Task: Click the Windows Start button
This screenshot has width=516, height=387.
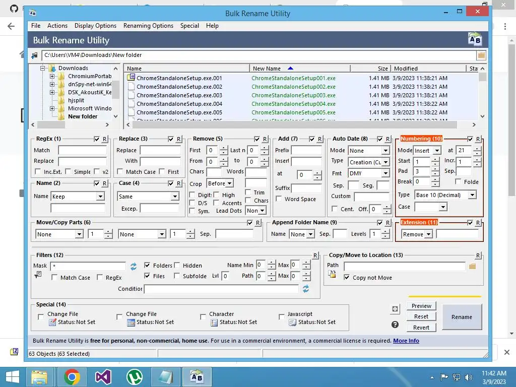Action: (x=12, y=377)
